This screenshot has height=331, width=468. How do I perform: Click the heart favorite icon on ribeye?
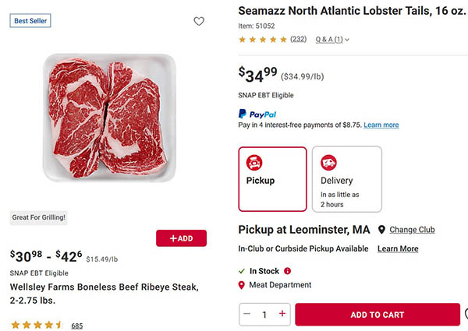(199, 22)
